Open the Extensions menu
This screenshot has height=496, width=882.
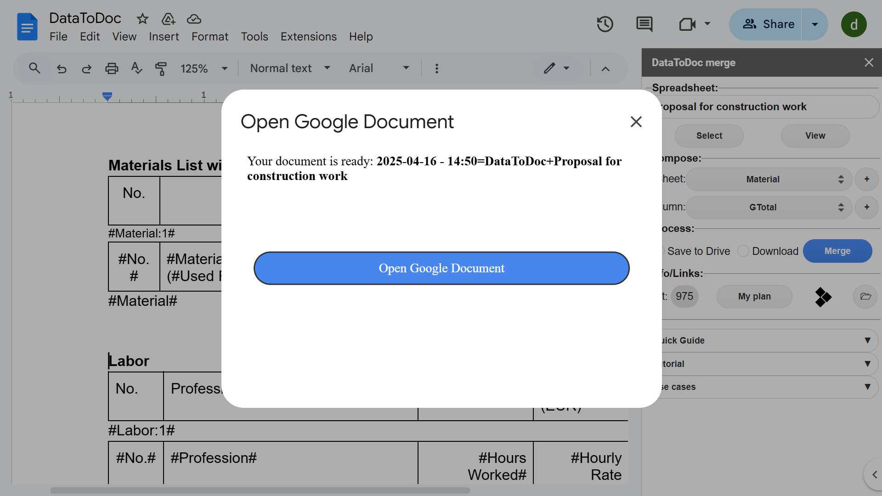pyautogui.click(x=309, y=37)
